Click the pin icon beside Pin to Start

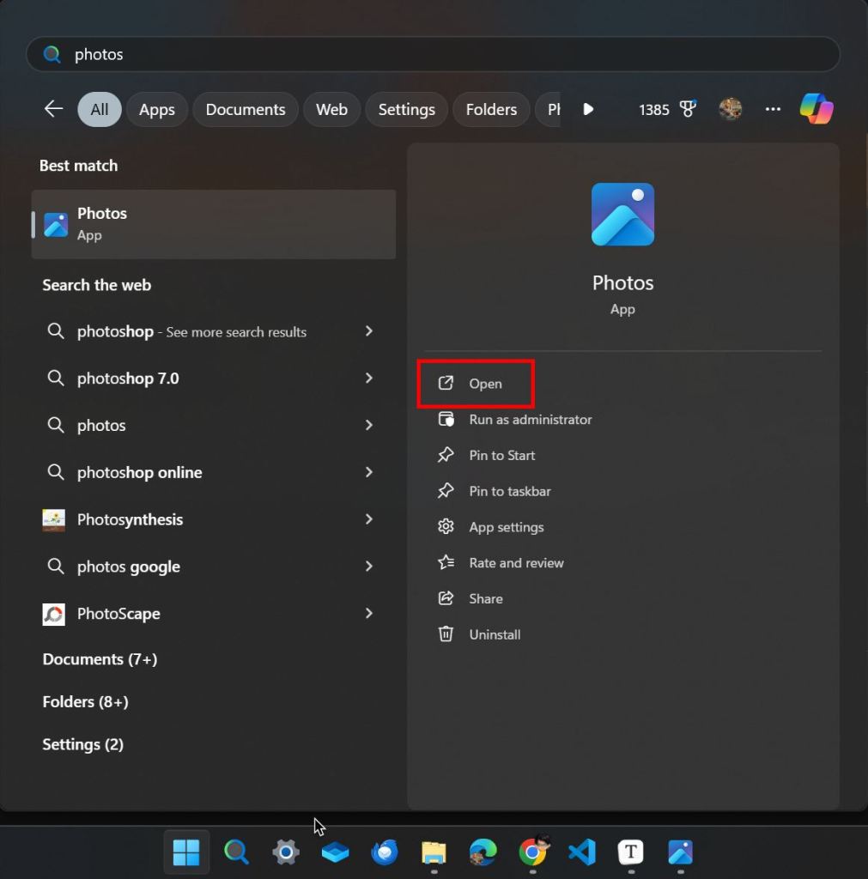coord(446,455)
